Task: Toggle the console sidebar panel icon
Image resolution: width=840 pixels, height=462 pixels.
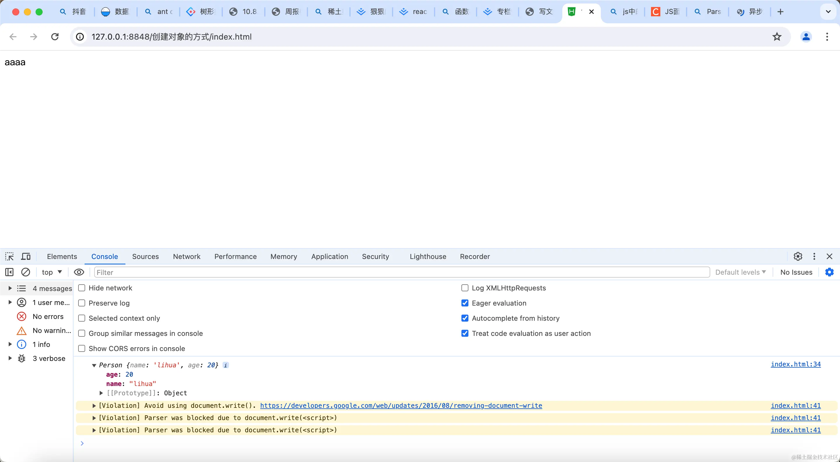Action: coord(9,272)
